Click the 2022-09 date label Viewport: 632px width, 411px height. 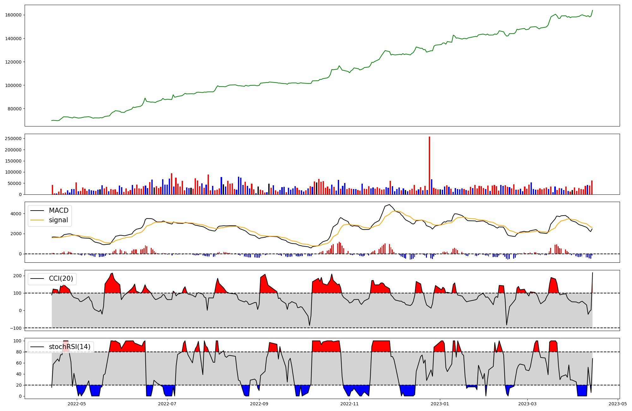point(259,403)
